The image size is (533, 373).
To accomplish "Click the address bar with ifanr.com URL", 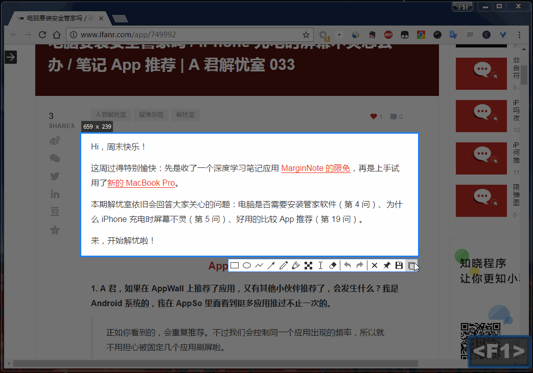I will [189, 35].
